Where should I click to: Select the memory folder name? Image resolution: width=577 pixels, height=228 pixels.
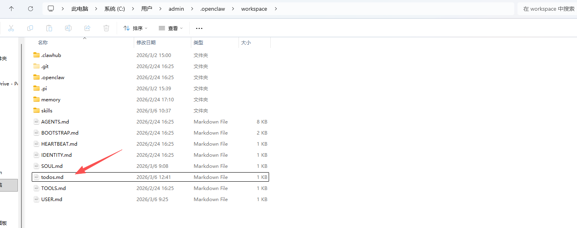(51, 99)
